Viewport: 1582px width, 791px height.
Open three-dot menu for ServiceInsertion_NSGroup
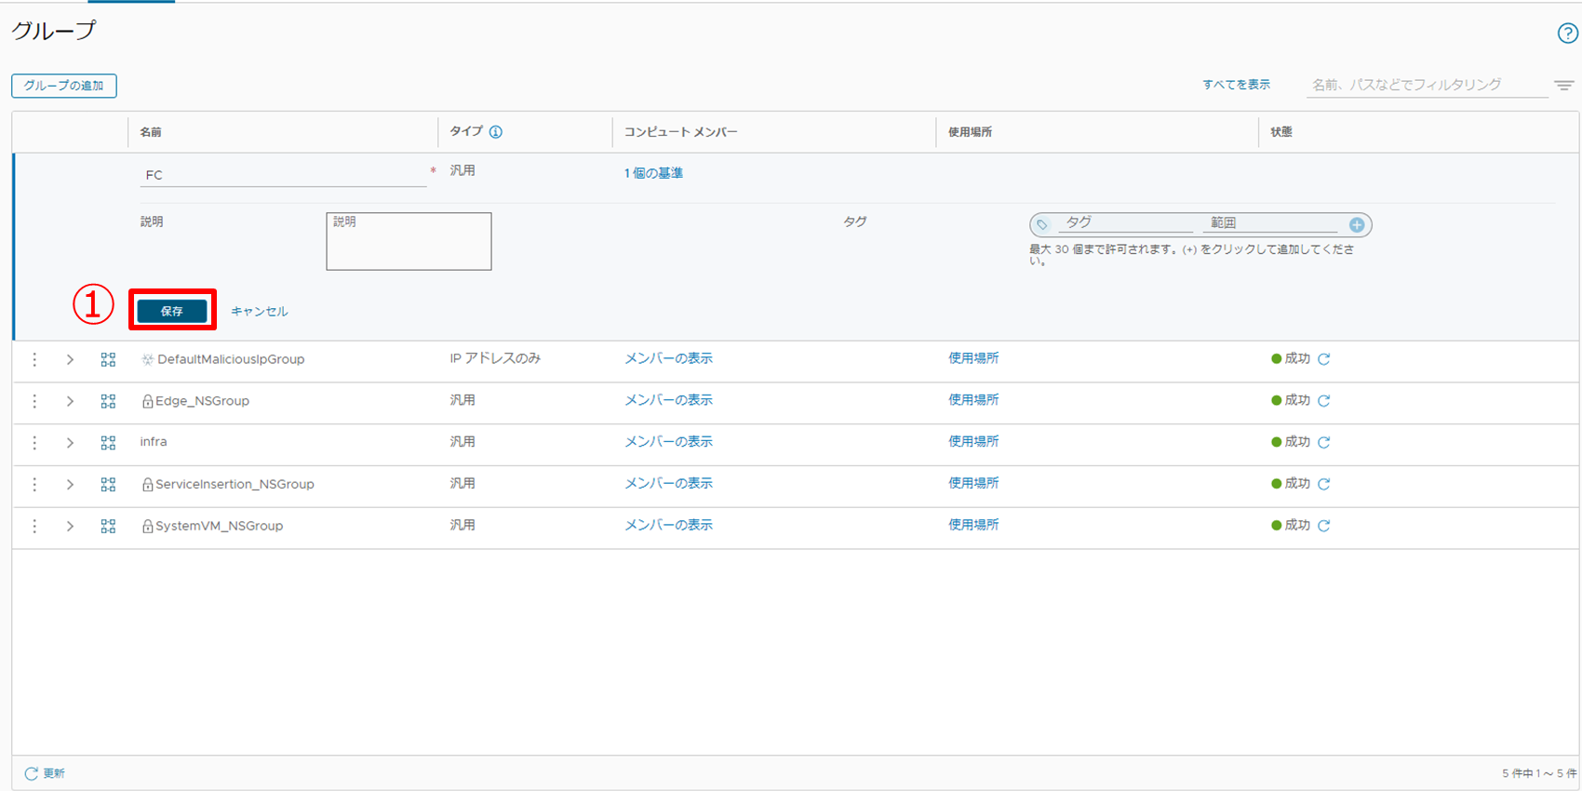34,485
